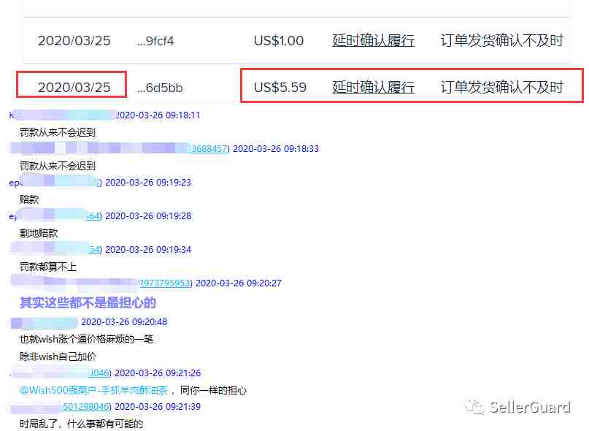
Task: Click the bold message 其实这些都不是最担心的
Action: (x=88, y=302)
